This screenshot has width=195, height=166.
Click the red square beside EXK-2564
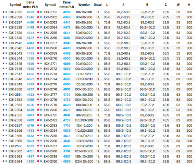pos(4,161)
